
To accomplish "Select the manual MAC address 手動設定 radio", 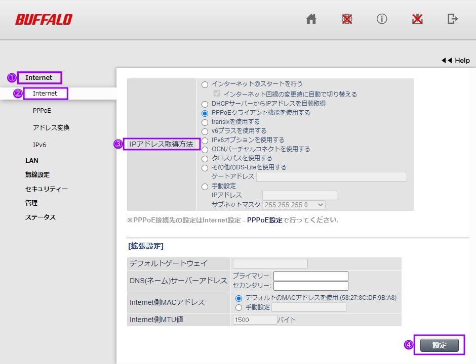I will coord(239,307).
